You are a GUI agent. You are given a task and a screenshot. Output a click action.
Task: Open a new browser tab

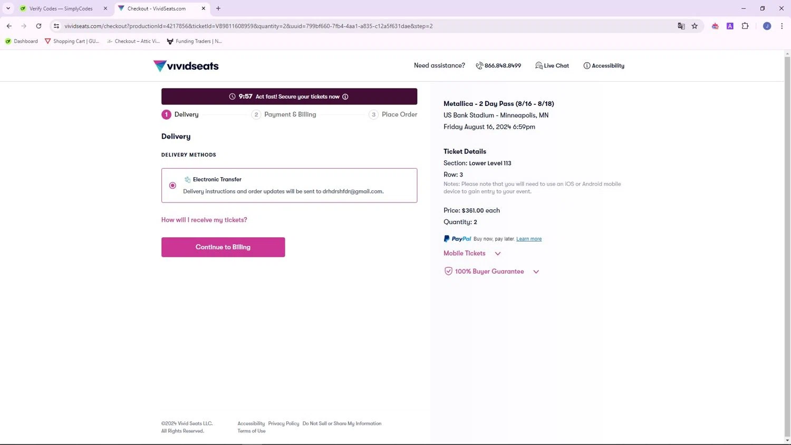(x=218, y=8)
